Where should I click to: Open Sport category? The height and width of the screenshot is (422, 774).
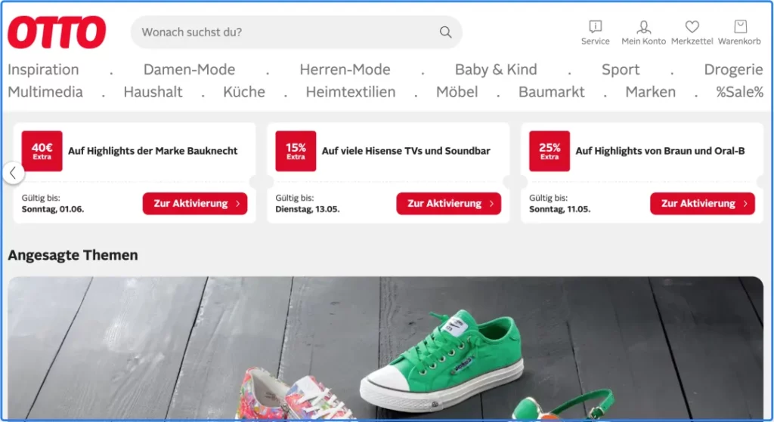(621, 69)
